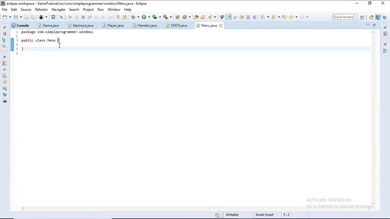Toggle Mark Occurrences highlighted icon

229,17
